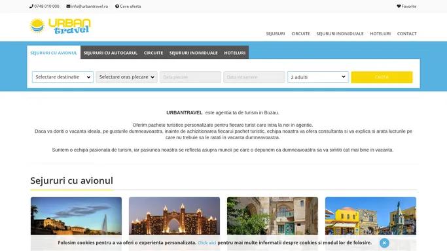The height and width of the screenshot is (251, 447).
Task: Open the Dubai Atlantis hotel thumbnail
Action: (x=174, y=216)
